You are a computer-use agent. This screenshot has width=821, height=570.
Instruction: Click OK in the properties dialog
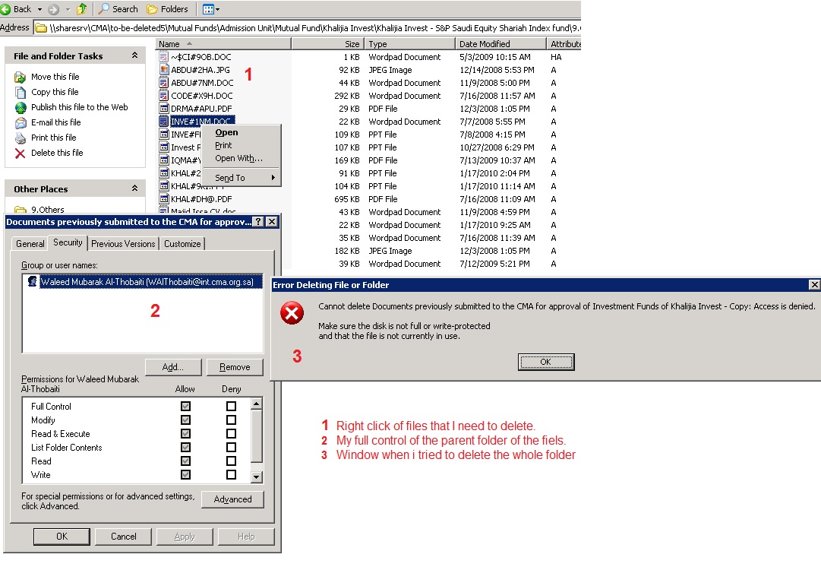(x=62, y=537)
